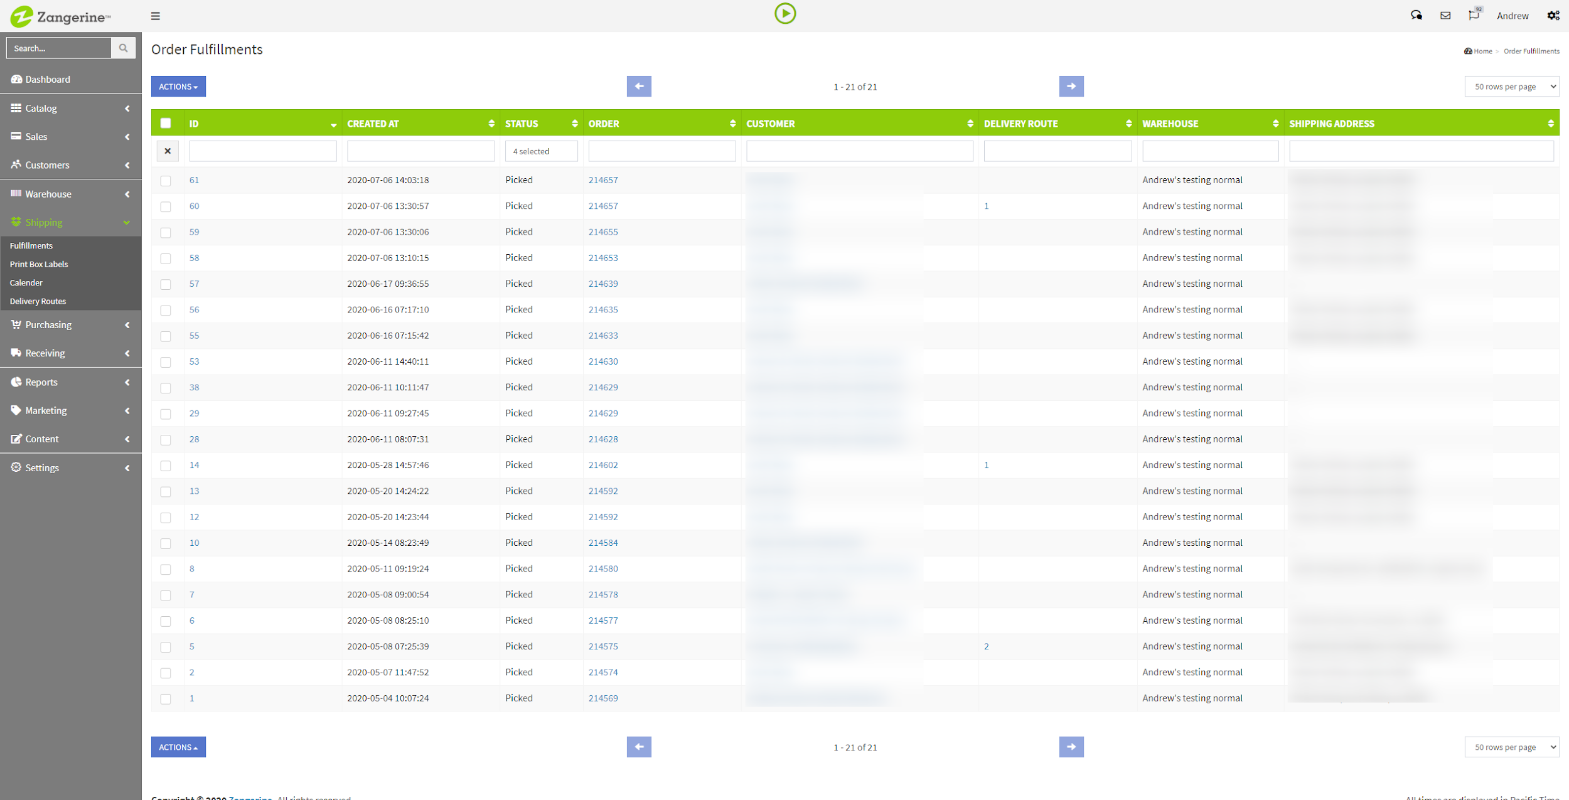Open the Status filter '4 selected'
1569x800 pixels.
tap(541, 151)
